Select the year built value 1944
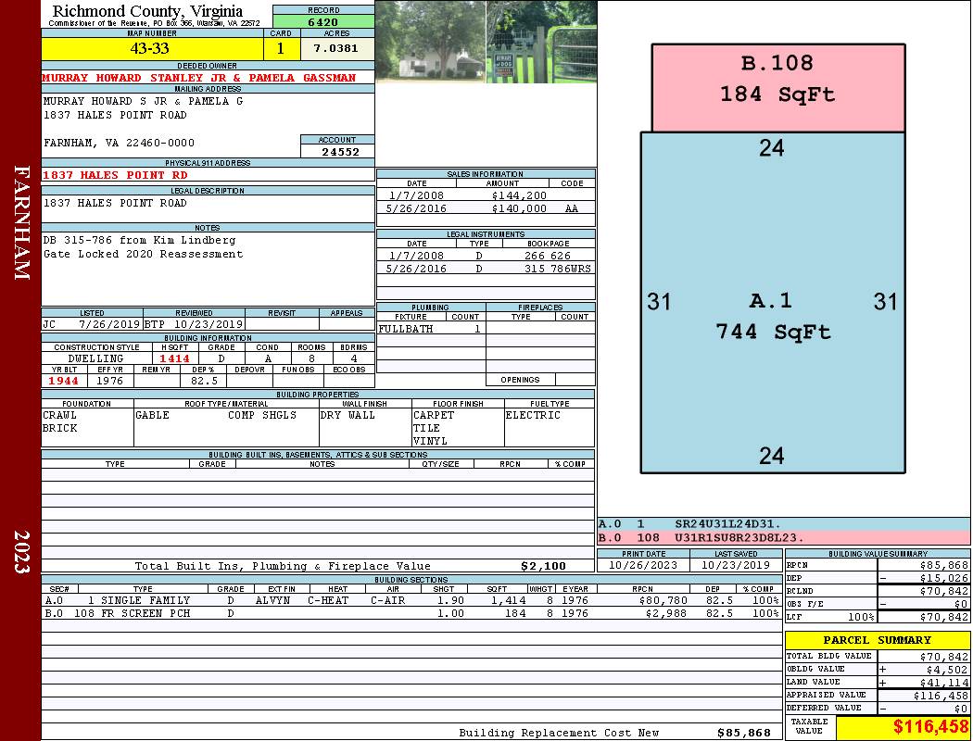This screenshot has height=741, width=973. (64, 381)
